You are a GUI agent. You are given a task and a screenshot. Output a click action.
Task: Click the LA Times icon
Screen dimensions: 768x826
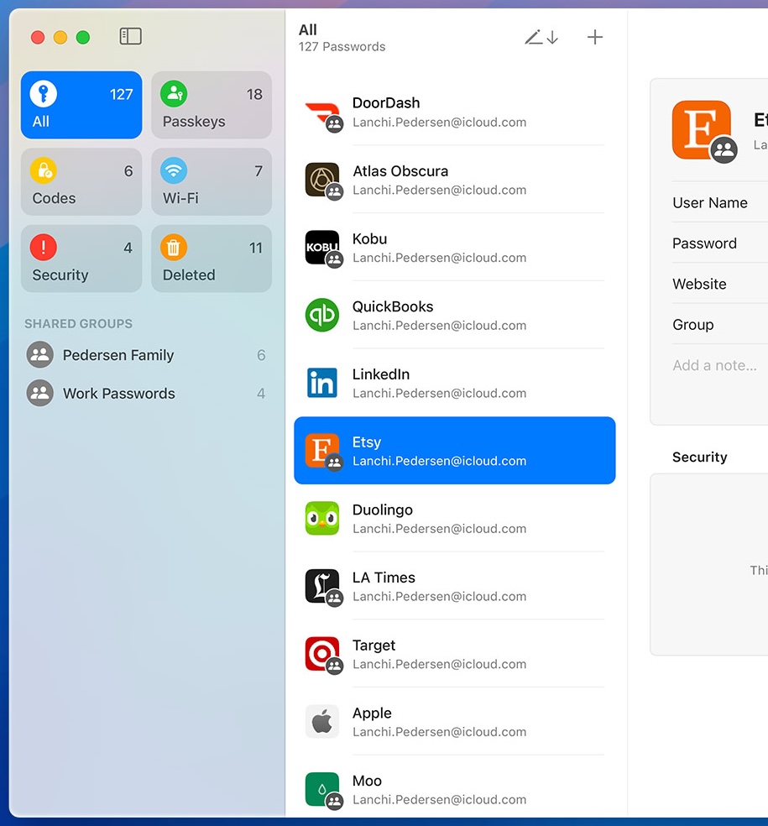point(322,586)
